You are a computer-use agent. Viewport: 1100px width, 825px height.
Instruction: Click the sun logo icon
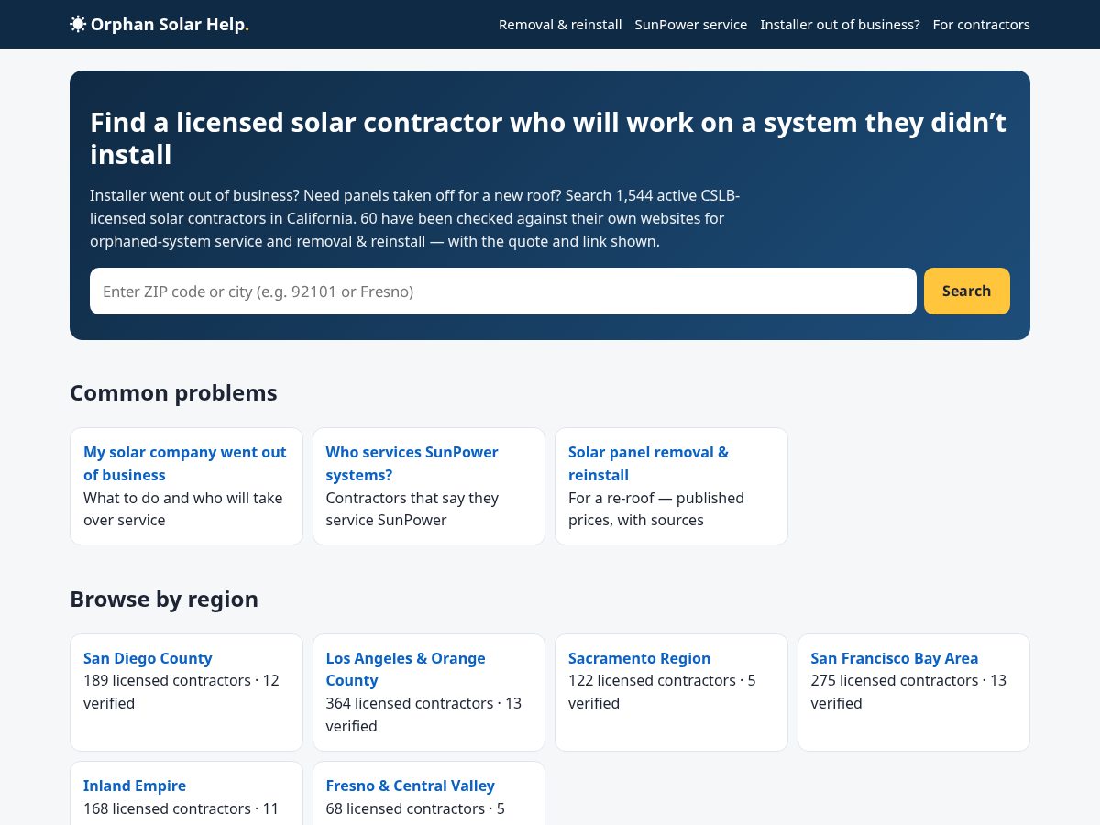tap(78, 25)
